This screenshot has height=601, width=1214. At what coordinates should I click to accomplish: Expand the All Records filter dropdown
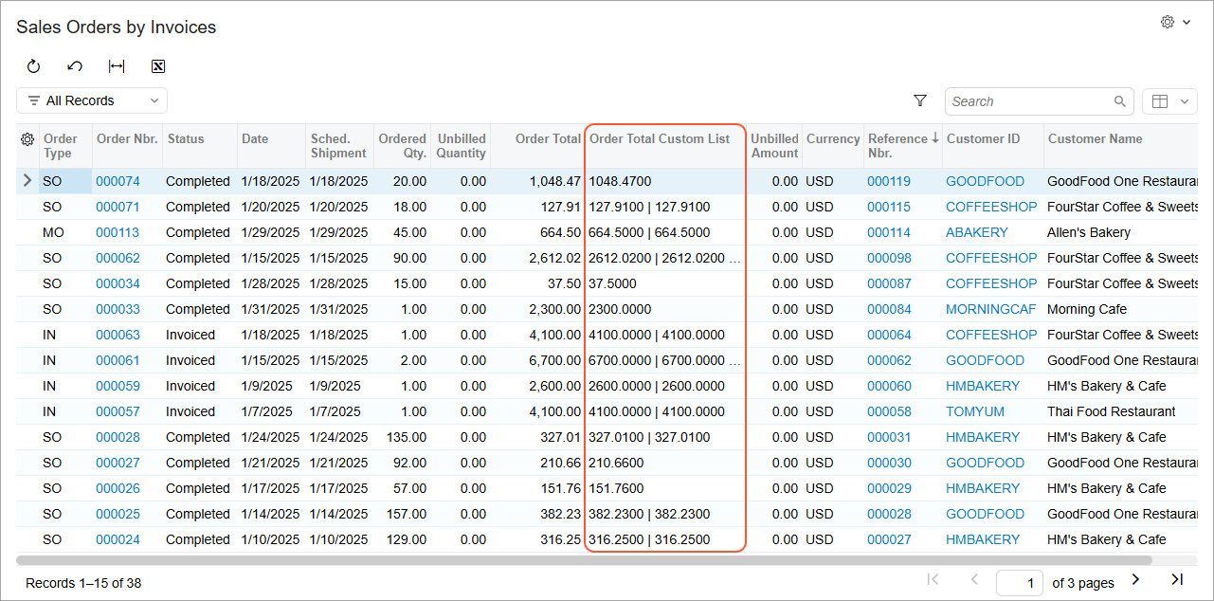[x=92, y=100]
